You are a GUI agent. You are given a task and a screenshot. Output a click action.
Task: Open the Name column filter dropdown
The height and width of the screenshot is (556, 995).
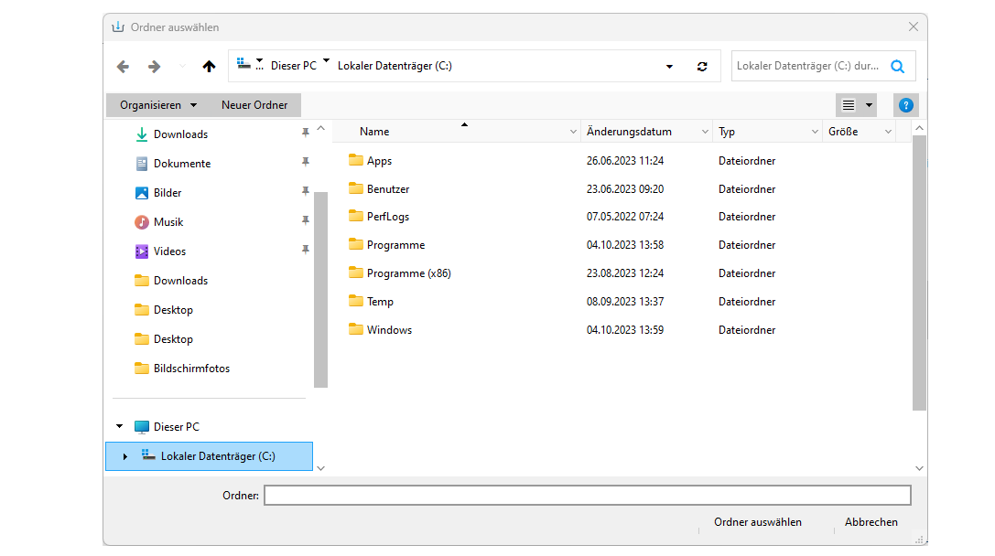tap(573, 132)
